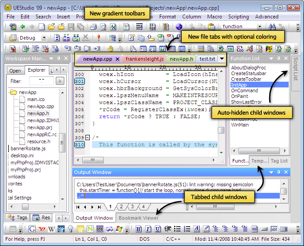Collapse code fold at line 309
The height and width of the screenshot is (246, 304).
(x=88, y=137)
